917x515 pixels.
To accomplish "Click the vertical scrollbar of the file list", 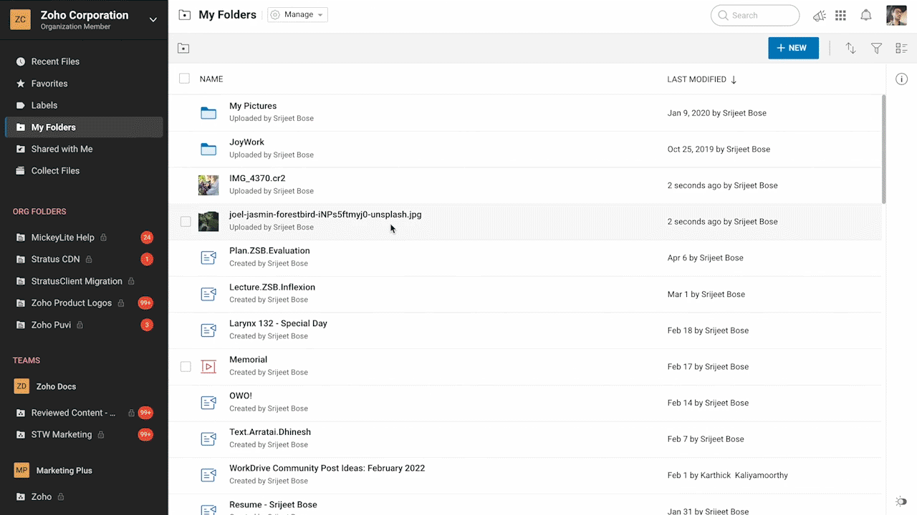I will tap(884, 150).
